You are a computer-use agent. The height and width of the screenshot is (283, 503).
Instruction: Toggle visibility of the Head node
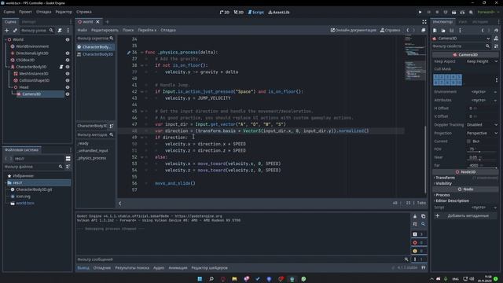pyautogui.click(x=68, y=87)
